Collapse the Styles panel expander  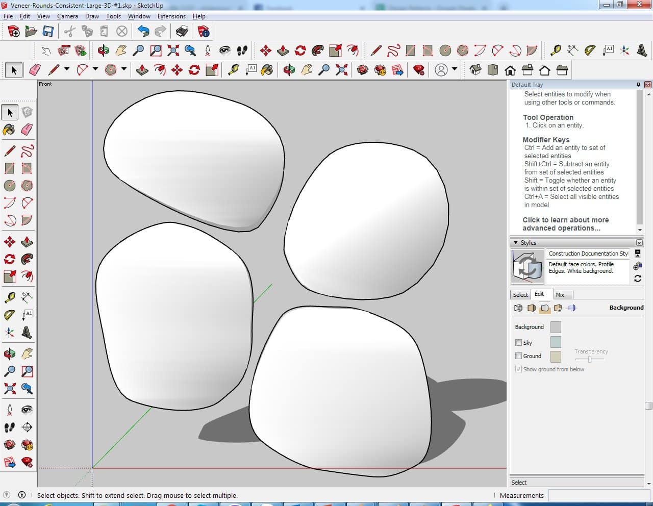point(516,243)
